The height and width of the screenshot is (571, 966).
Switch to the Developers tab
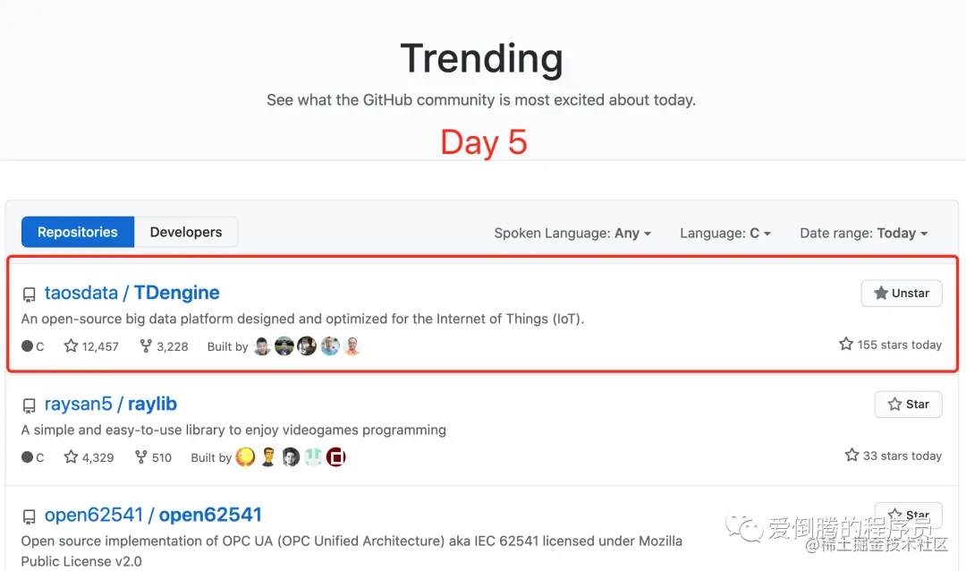coord(186,232)
